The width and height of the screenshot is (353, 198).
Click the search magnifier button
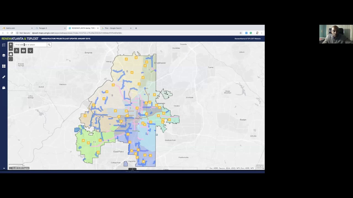tap(49, 45)
